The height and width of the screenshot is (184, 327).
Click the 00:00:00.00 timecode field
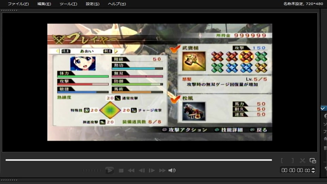(296, 170)
